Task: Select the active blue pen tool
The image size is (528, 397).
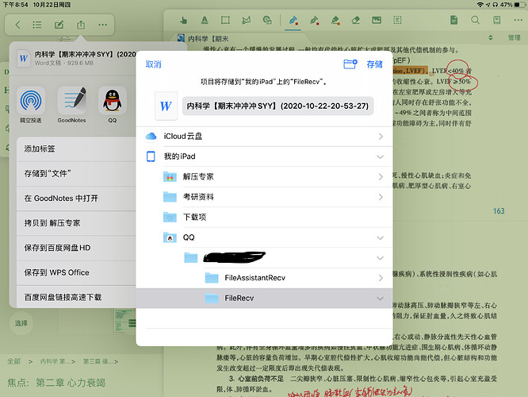Action: click(293, 20)
